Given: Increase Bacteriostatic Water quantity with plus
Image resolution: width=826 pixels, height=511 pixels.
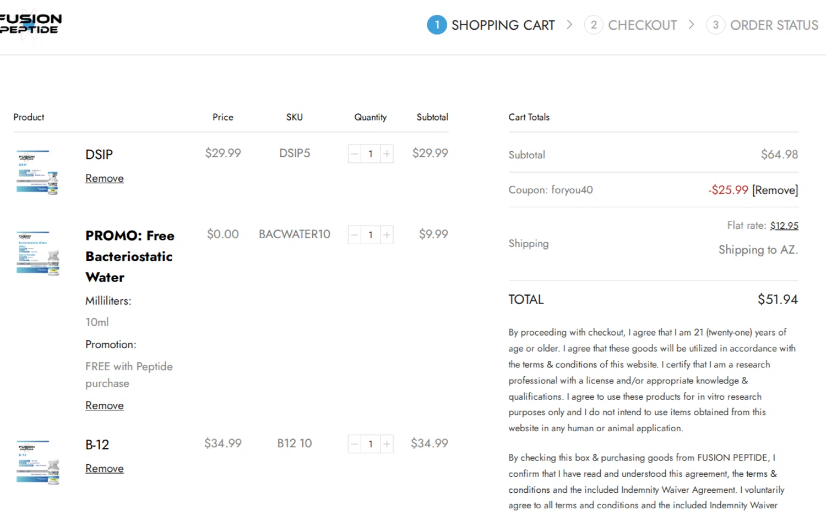Looking at the screenshot, I should (387, 235).
